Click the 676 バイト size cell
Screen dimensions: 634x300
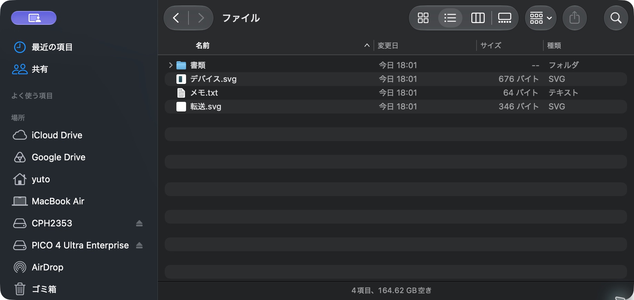[519, 79]
